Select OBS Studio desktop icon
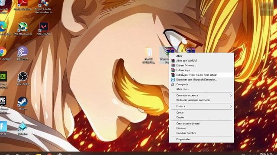The image size is (277, 155). (x=23, y=79)
